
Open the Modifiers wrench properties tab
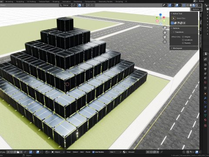coord(206,98)
